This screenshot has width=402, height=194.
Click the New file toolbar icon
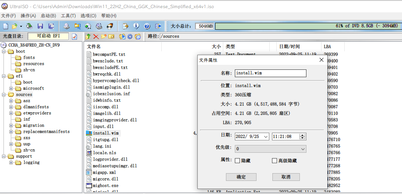coord(6,26)
